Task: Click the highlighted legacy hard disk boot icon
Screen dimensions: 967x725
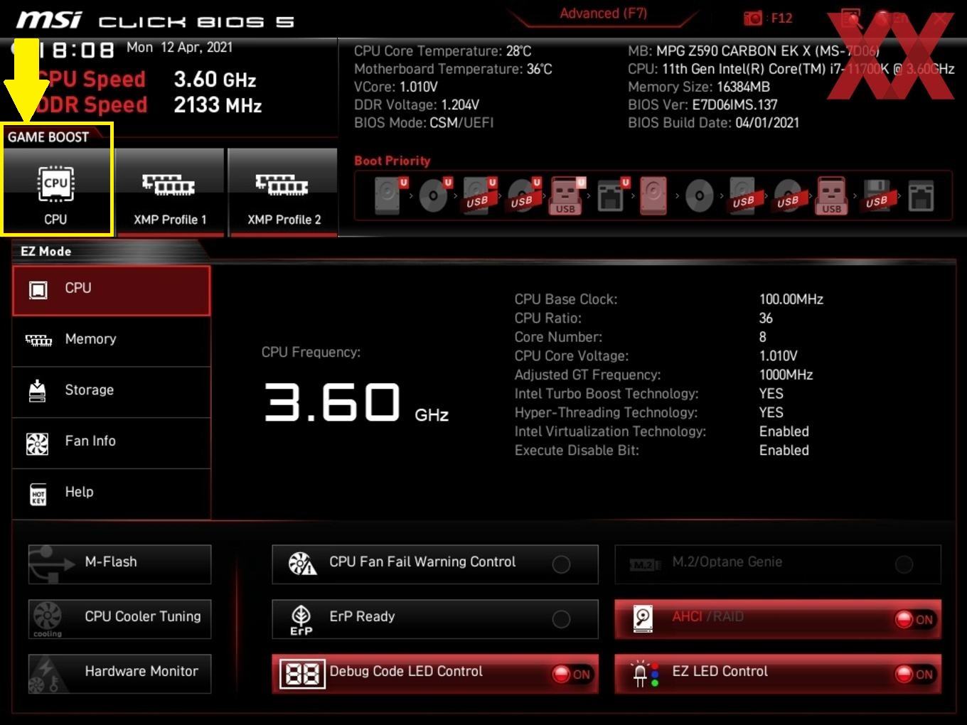Action: pos(653,195)
